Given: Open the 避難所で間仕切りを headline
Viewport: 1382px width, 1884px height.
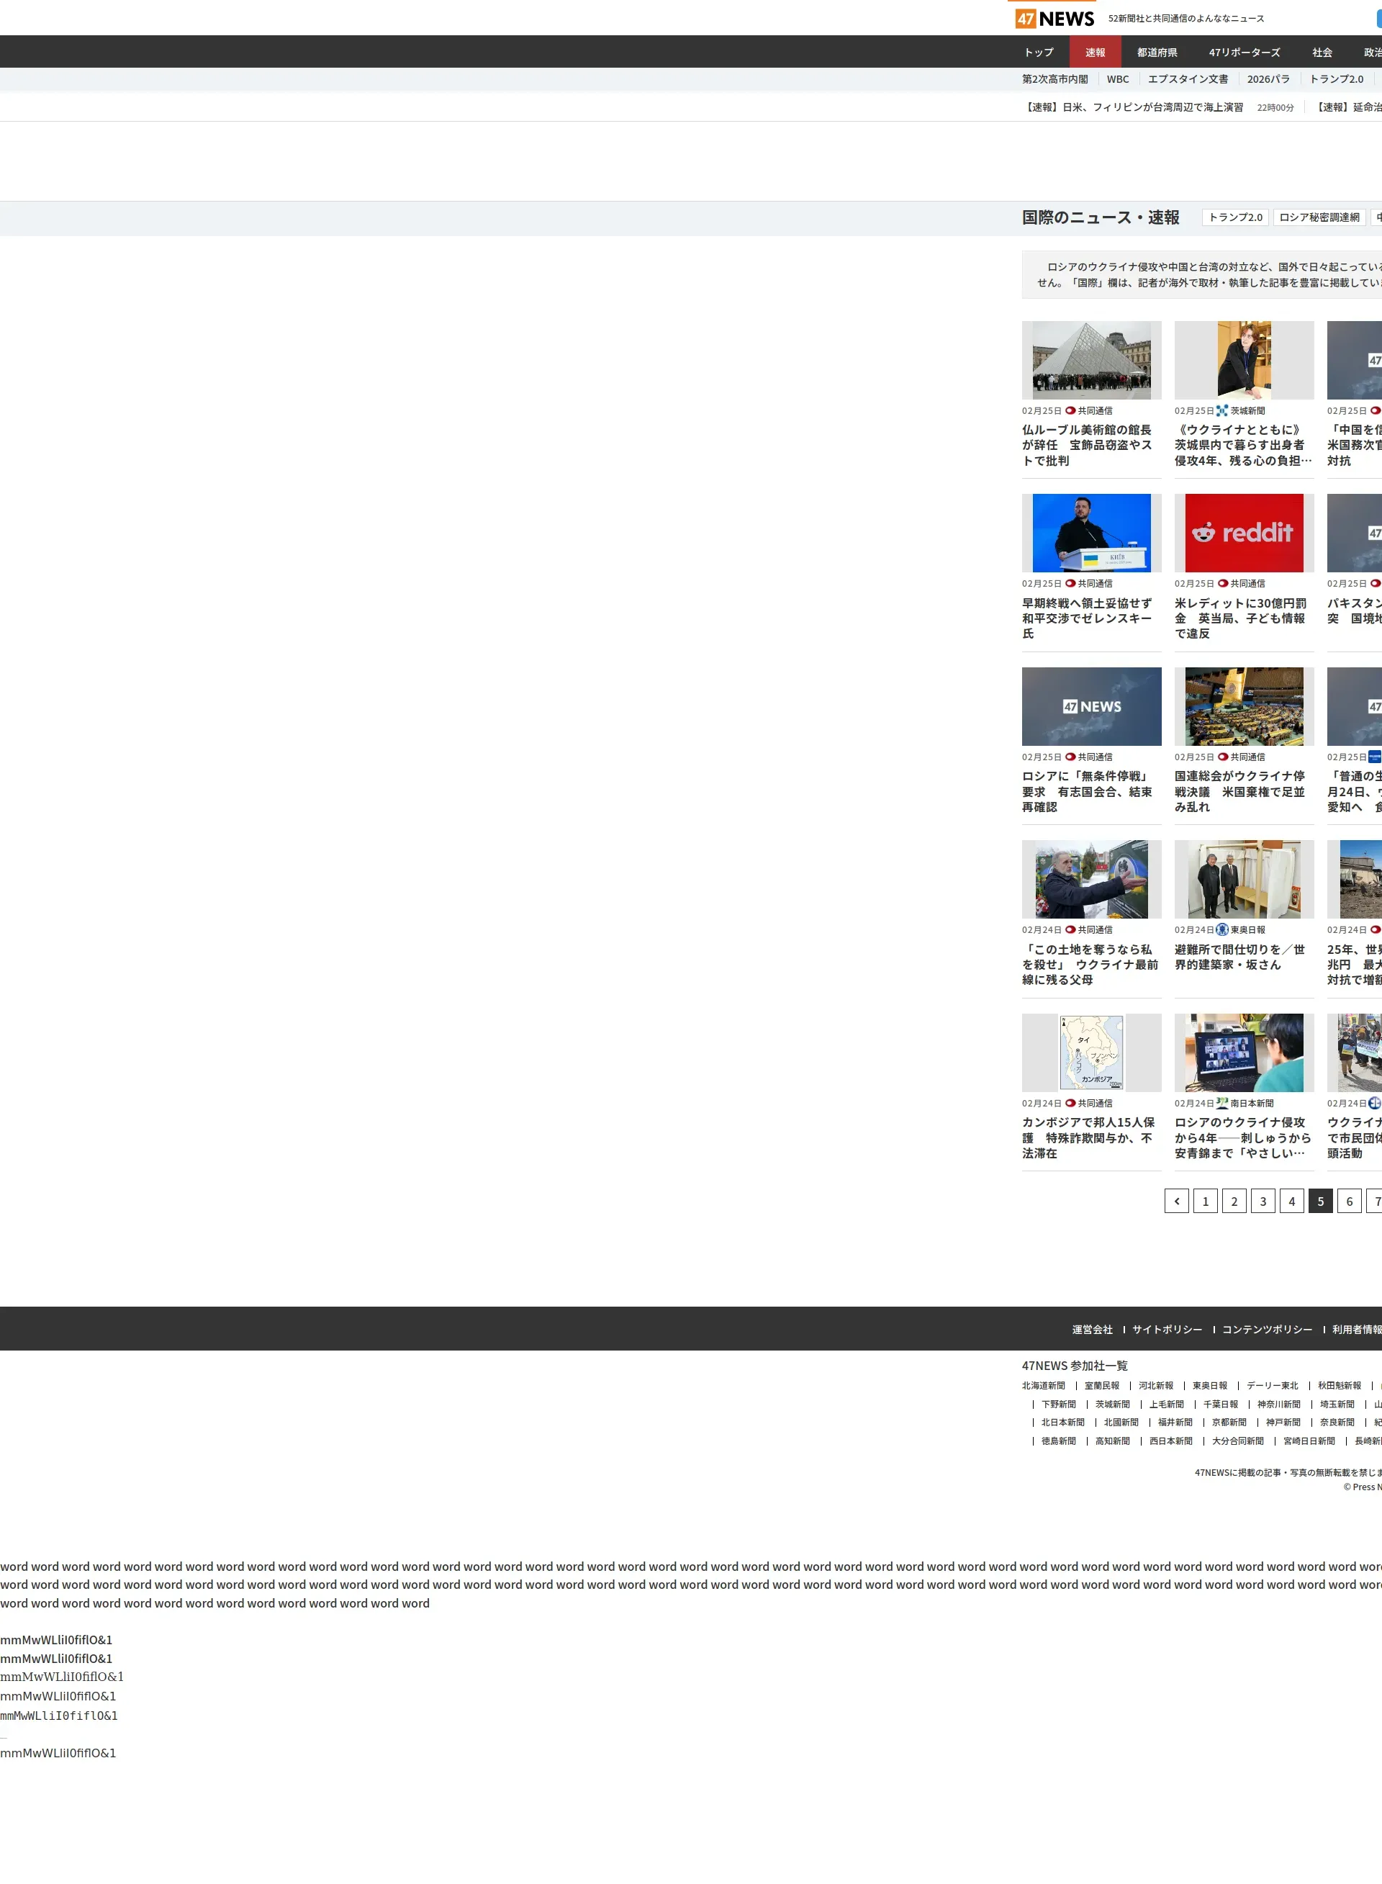Looking at the screenshot, I should 1239,957.
